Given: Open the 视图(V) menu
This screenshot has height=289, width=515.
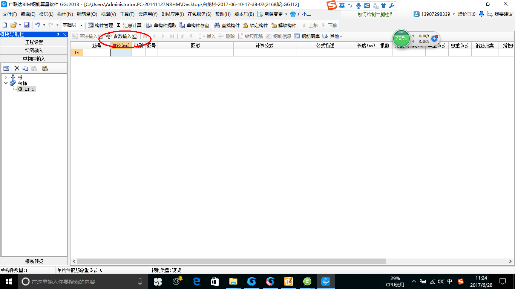Looking at the screenshot, I should click(x=108, y=14).
